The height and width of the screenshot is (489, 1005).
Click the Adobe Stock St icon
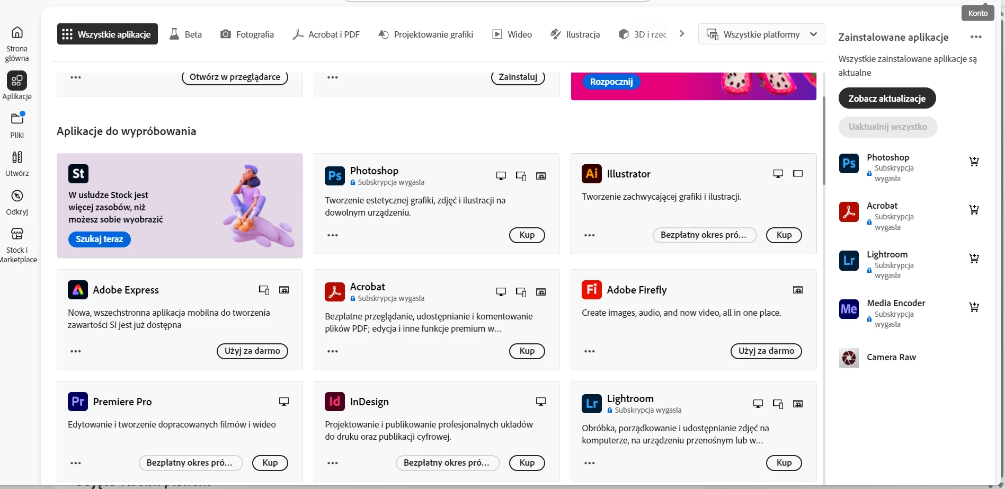tap(78, 173)
